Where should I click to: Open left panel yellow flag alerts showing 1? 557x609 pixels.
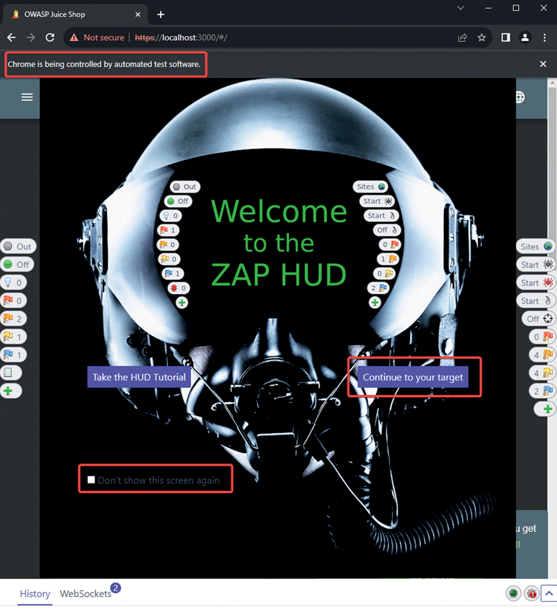pos(13,337)
